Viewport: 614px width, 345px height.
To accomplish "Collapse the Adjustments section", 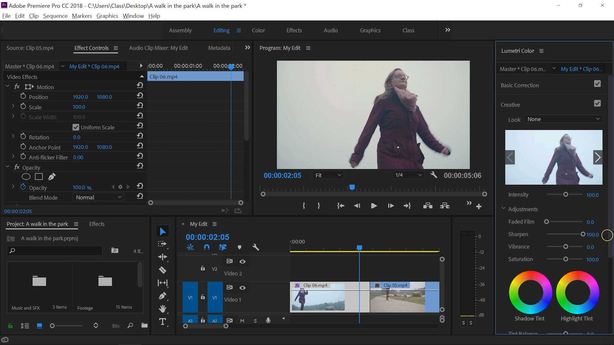I will 503,208.
